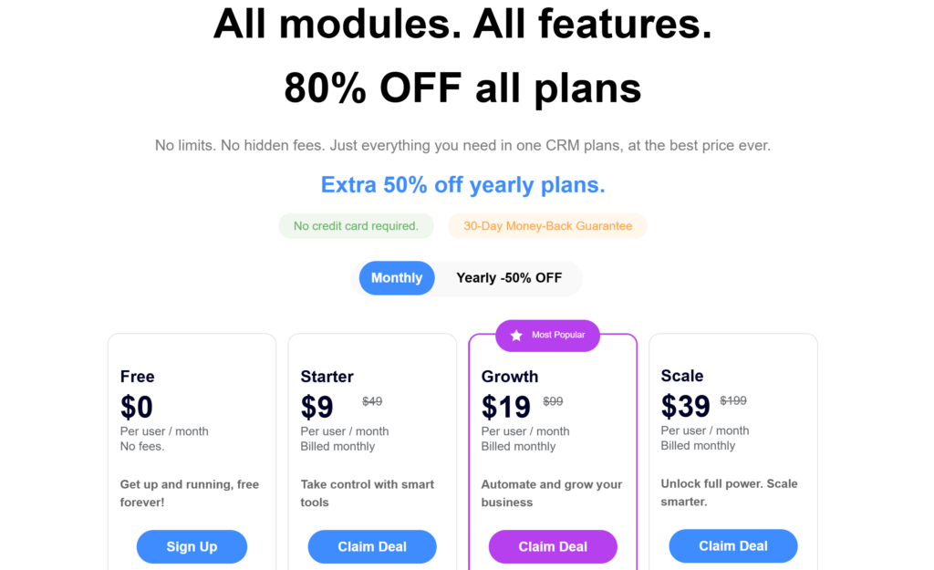Claim Deal for the Growth plan
The height and width of the screenshot is (570, 934).
[553, 546]
